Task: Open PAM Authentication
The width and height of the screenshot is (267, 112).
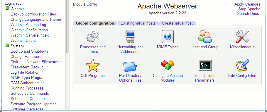Action: [x=28, y=83]
